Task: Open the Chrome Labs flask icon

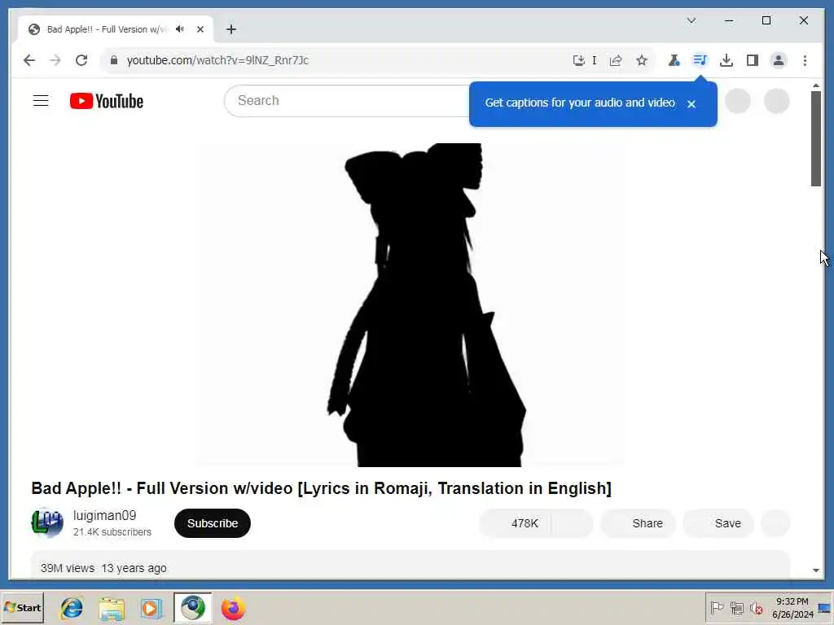Action: (674, 60)
